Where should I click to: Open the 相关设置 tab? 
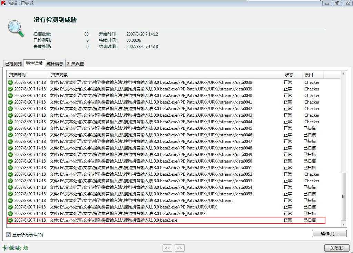76,64
